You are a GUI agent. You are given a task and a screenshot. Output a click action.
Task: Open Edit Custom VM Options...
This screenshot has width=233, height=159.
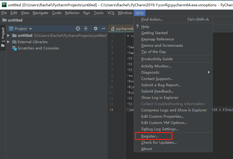(x=173, y=123)
